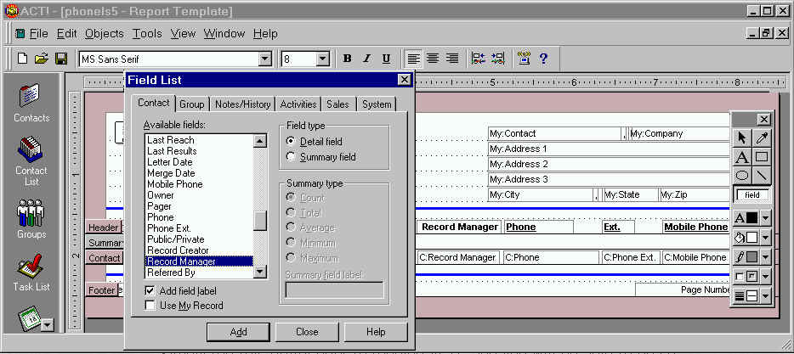Open the Tools menu
The width and height of the screenshot is (794, 354).
coord(147,34)
